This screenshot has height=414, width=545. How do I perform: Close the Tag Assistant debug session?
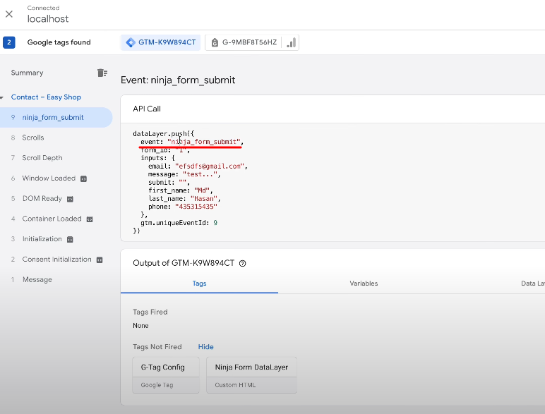point(9,14)
